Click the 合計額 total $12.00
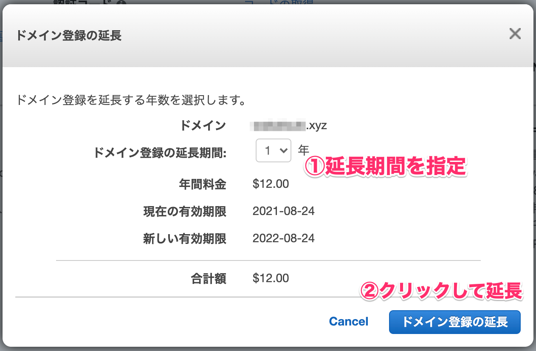The image size is (536, 351). (271, 278)
